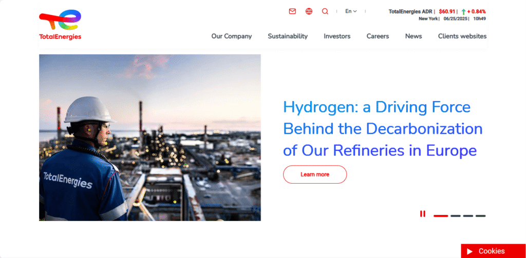Click the $60.91 share price
Image resolution: width=526 pixels, height=258 pixels.
(x=447, y=11)
